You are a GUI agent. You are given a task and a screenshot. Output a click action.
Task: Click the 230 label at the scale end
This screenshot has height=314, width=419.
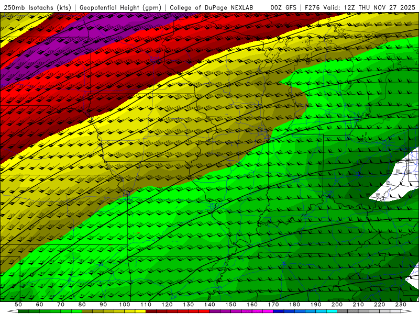click(x=401, y=305)
